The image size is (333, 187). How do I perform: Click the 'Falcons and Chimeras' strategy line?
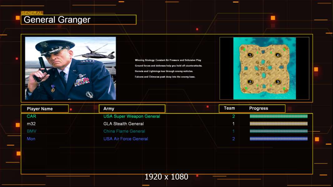click(165, 77)
